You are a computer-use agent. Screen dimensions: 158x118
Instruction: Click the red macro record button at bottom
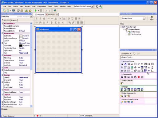38,116
